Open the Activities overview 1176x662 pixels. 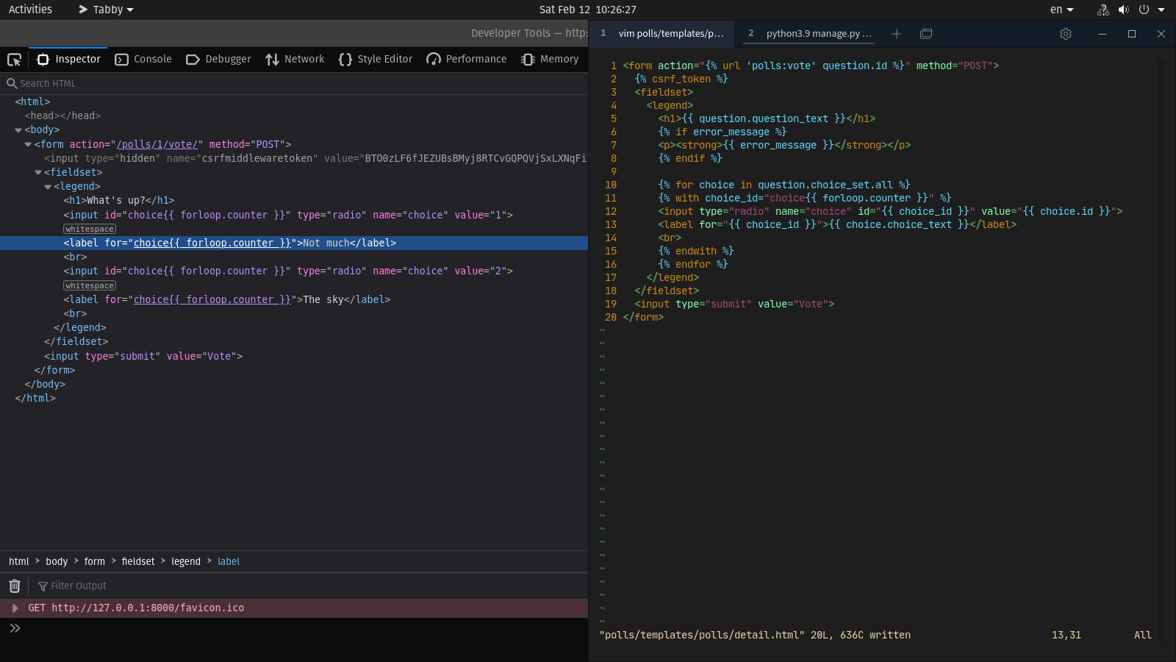30,10
